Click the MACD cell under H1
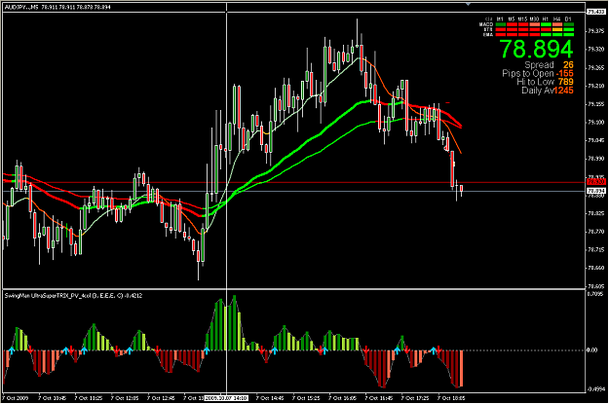The height and width of the screenshot is (404, 609). pos(546,24)
